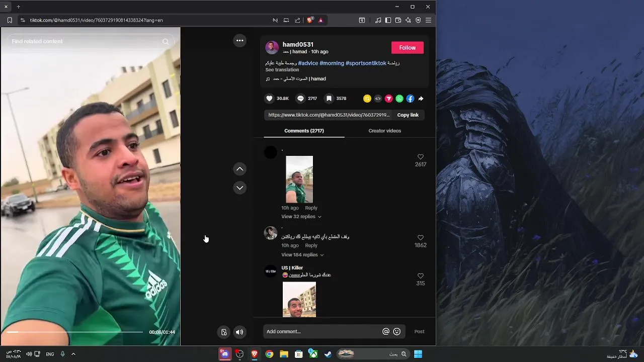
Task: Click the browser share page icon
Action: [297, 20]
